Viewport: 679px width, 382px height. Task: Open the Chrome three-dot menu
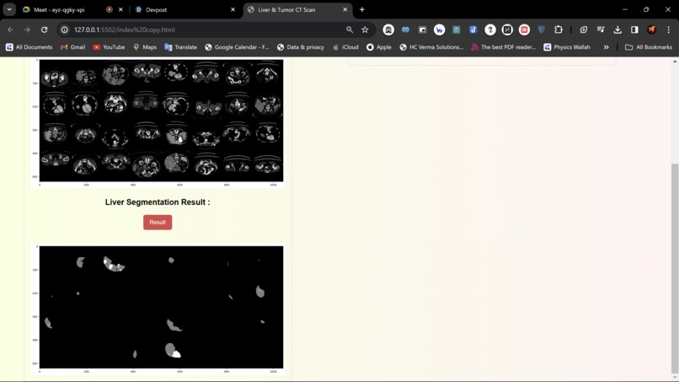click(669, 30)
